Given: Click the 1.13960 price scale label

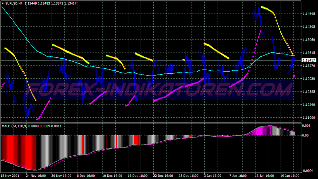Looking at the screenshot, I should [309, 40].
